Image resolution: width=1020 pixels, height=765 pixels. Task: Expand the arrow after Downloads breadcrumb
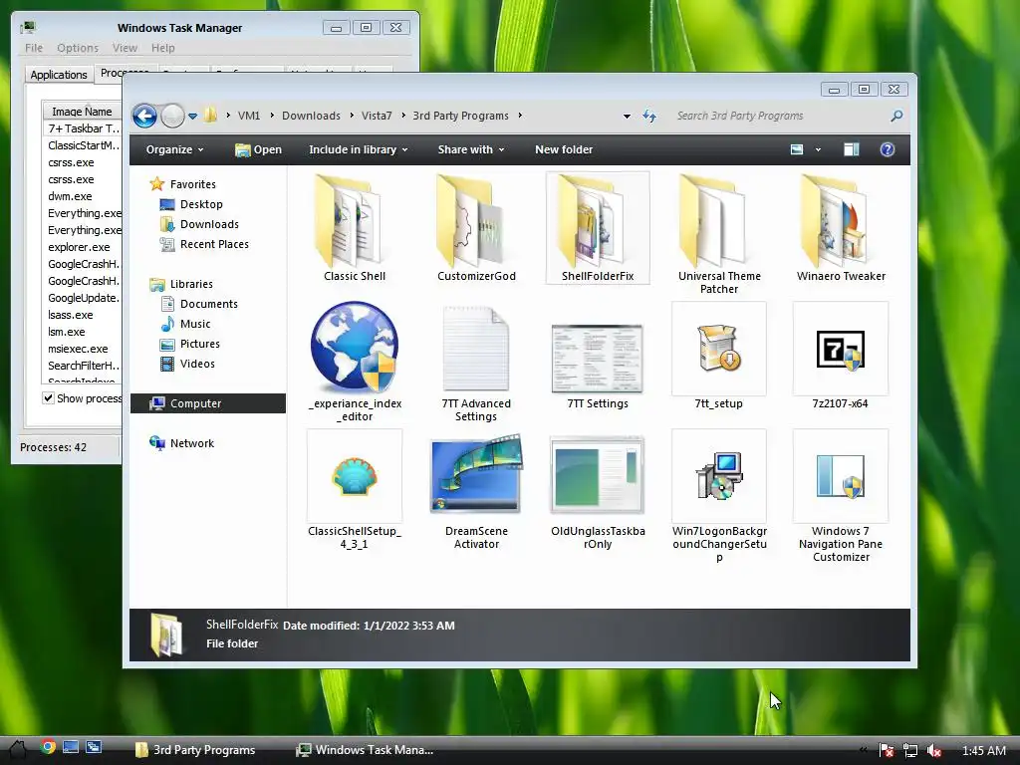(x=352, y=116)
